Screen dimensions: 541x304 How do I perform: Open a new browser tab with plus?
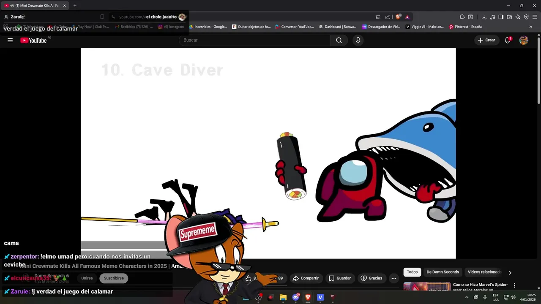tap(75, 5)
